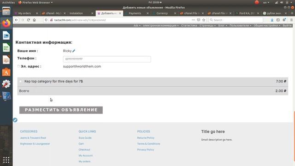The image size is (295, 166).
Task: Switch to the My orders tab
Action: 24,13
